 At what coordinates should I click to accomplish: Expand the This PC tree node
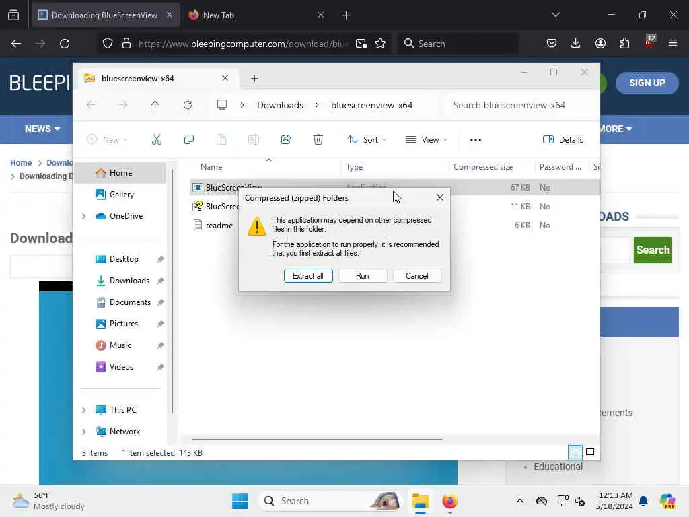tap(84, 410)
